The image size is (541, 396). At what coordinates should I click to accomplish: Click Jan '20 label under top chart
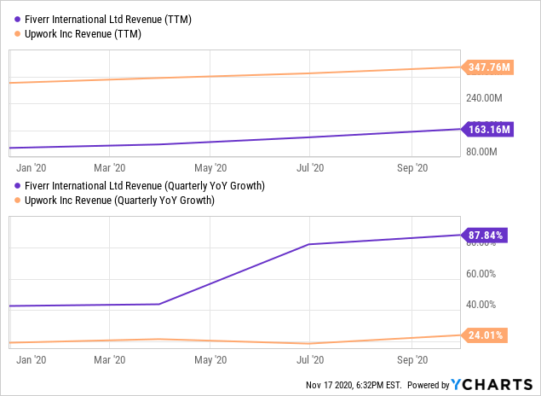pos(31,168)
